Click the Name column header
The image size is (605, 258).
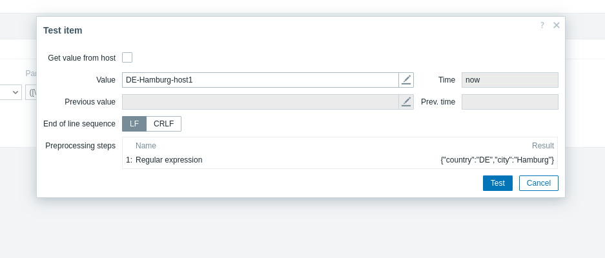[x=146, y=146]
